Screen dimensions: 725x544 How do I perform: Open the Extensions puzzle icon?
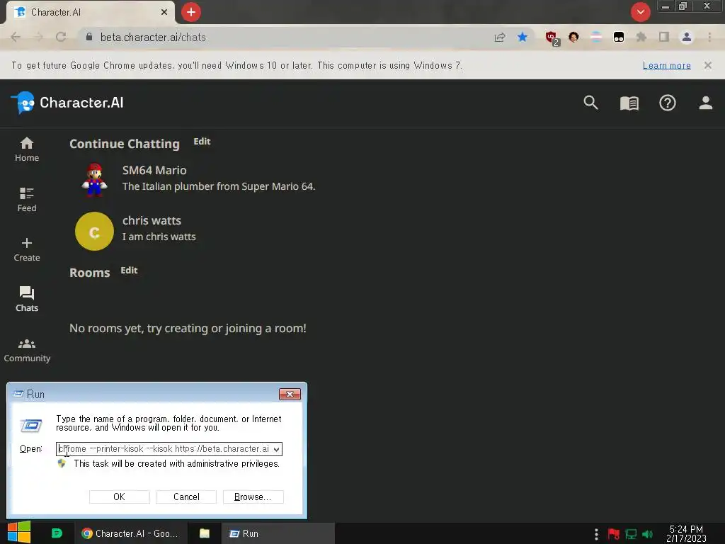[x=641, y=37]
